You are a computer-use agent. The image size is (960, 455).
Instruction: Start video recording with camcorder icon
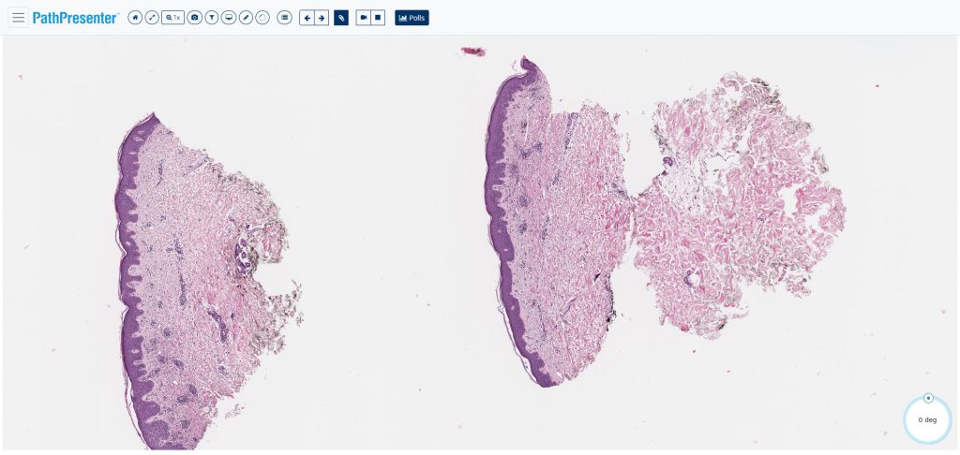point(363,18)
